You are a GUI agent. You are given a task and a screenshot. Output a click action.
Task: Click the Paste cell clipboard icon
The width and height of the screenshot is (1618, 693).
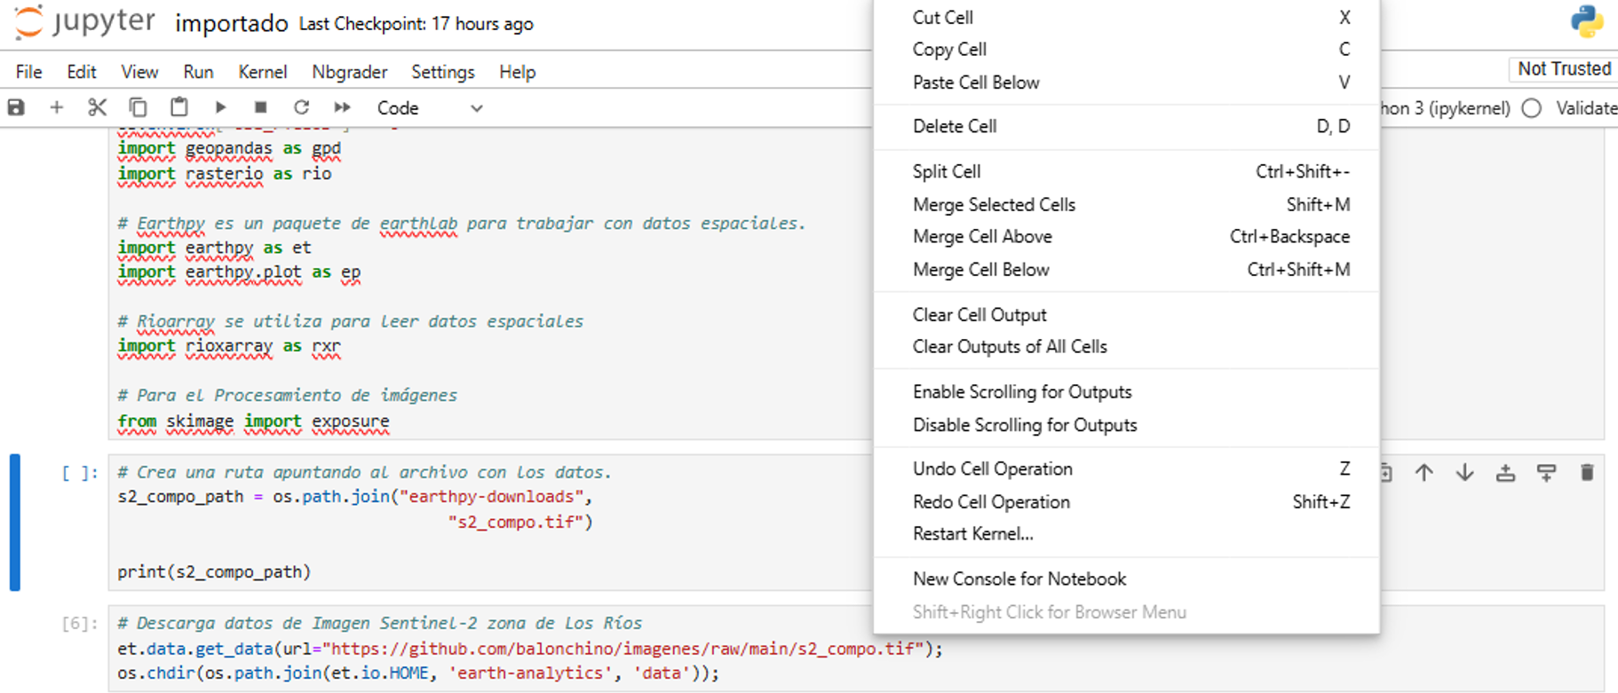[178, 107]
